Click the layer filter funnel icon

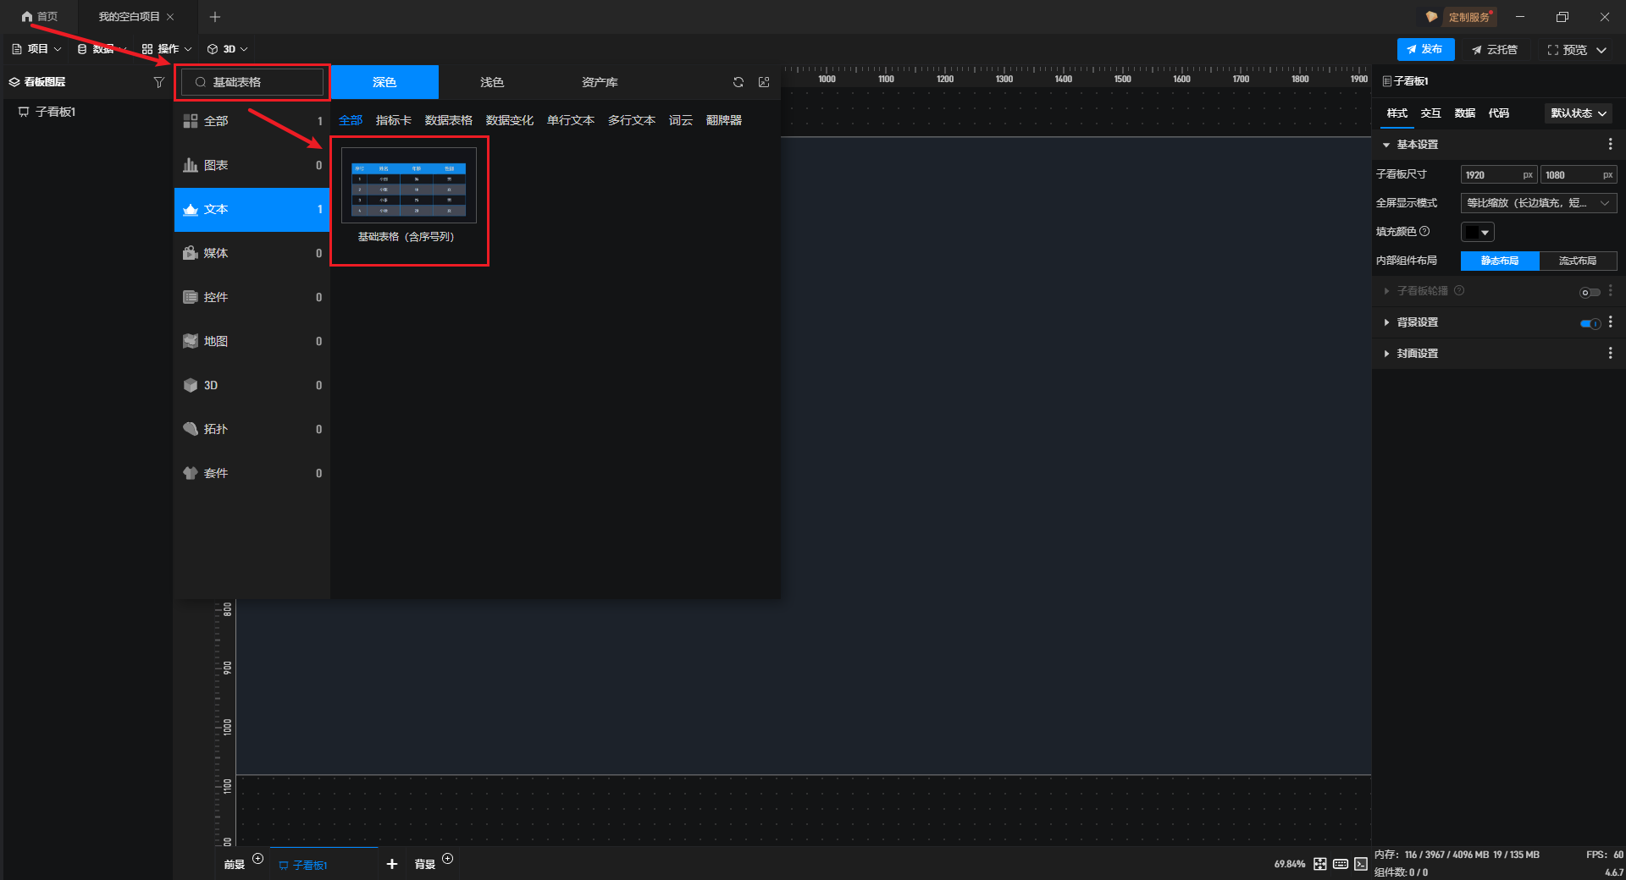(158, 82)
